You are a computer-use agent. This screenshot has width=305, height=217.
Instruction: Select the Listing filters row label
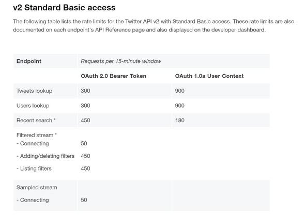pyautogui.click(x=34, y=169)
